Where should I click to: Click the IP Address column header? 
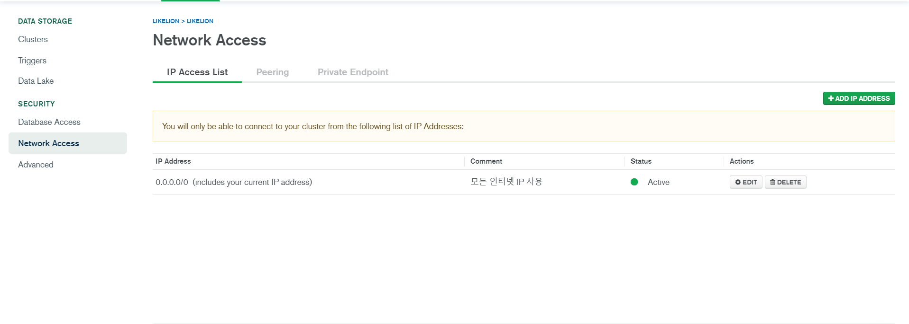pyautogui.click(x=173, y=161)
